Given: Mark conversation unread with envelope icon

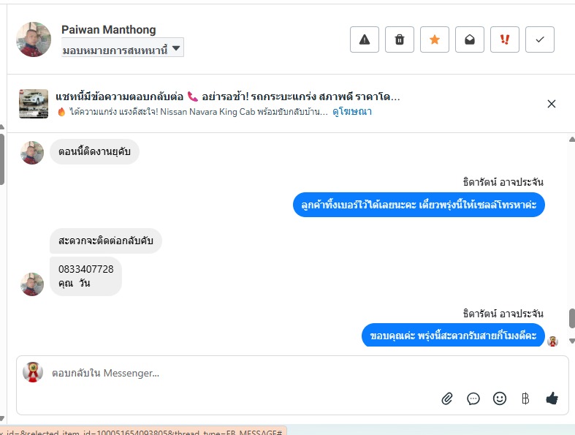Looking at the screenshot, I should (x=469, y=39).
